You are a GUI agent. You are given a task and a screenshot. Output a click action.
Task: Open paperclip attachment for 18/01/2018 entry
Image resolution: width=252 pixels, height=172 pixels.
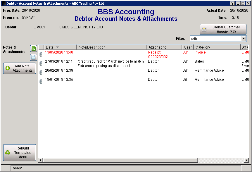tap(41, 82)
